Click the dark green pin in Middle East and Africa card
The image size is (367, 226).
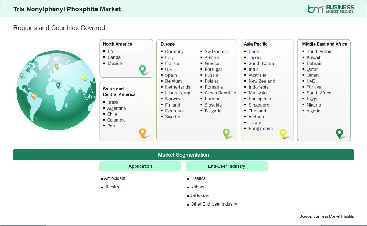click(x=340, y=133)
